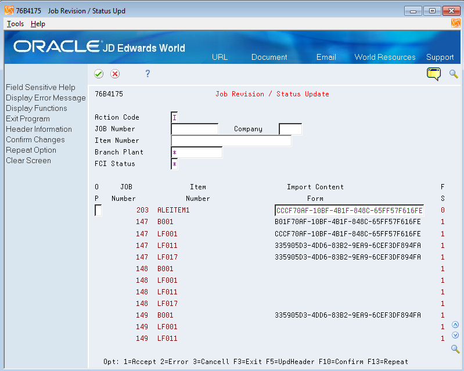Select Display Functions
This screenshot has width=464, height=371.
37,109
